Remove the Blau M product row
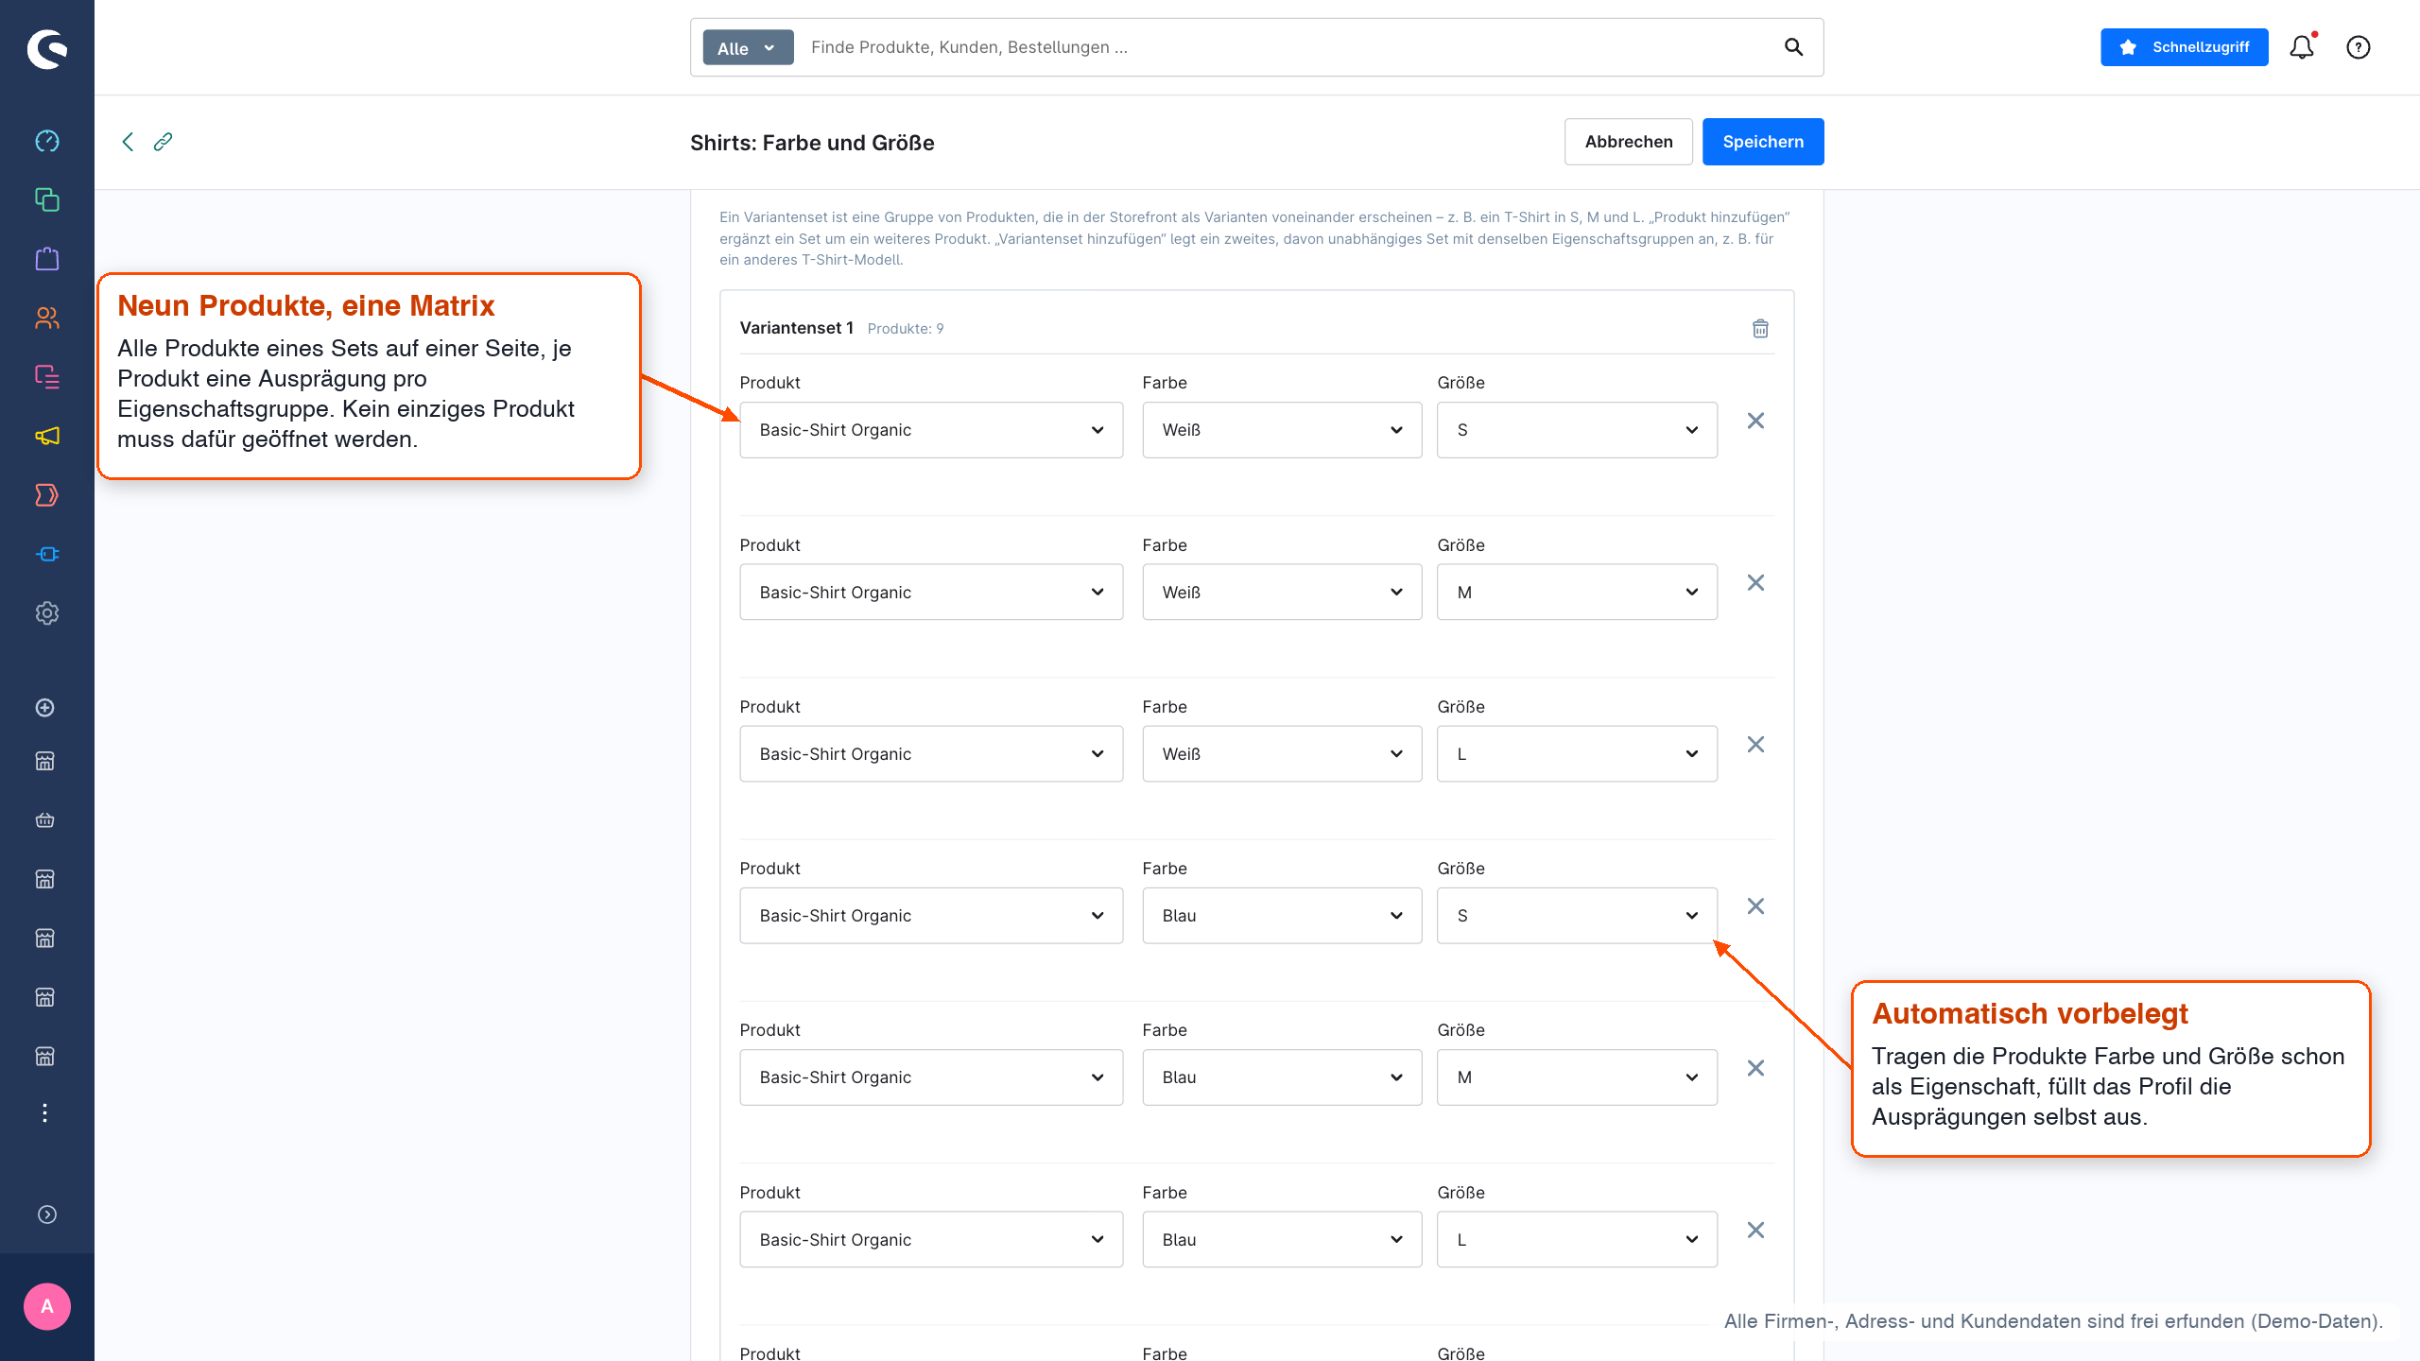The width and height of the screenshot is (2420, 1361). pyautogui.click(x=1755, y=1068)
